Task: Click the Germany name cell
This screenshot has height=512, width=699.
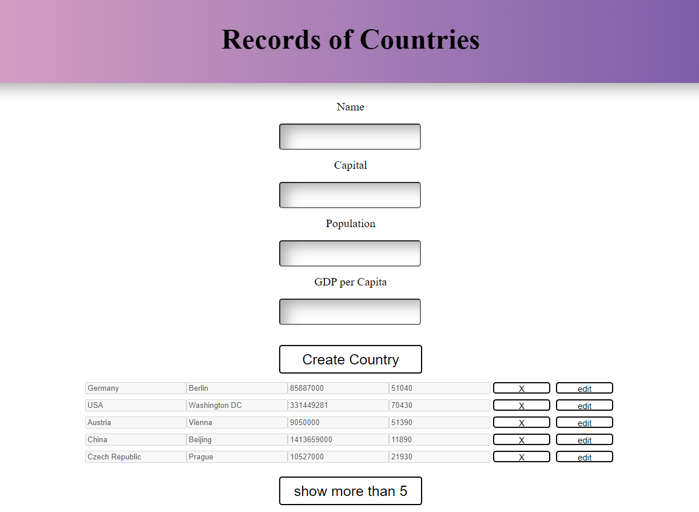Action: pos(136,388)
